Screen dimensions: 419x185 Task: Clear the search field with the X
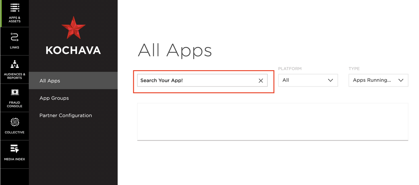point(261,81)
